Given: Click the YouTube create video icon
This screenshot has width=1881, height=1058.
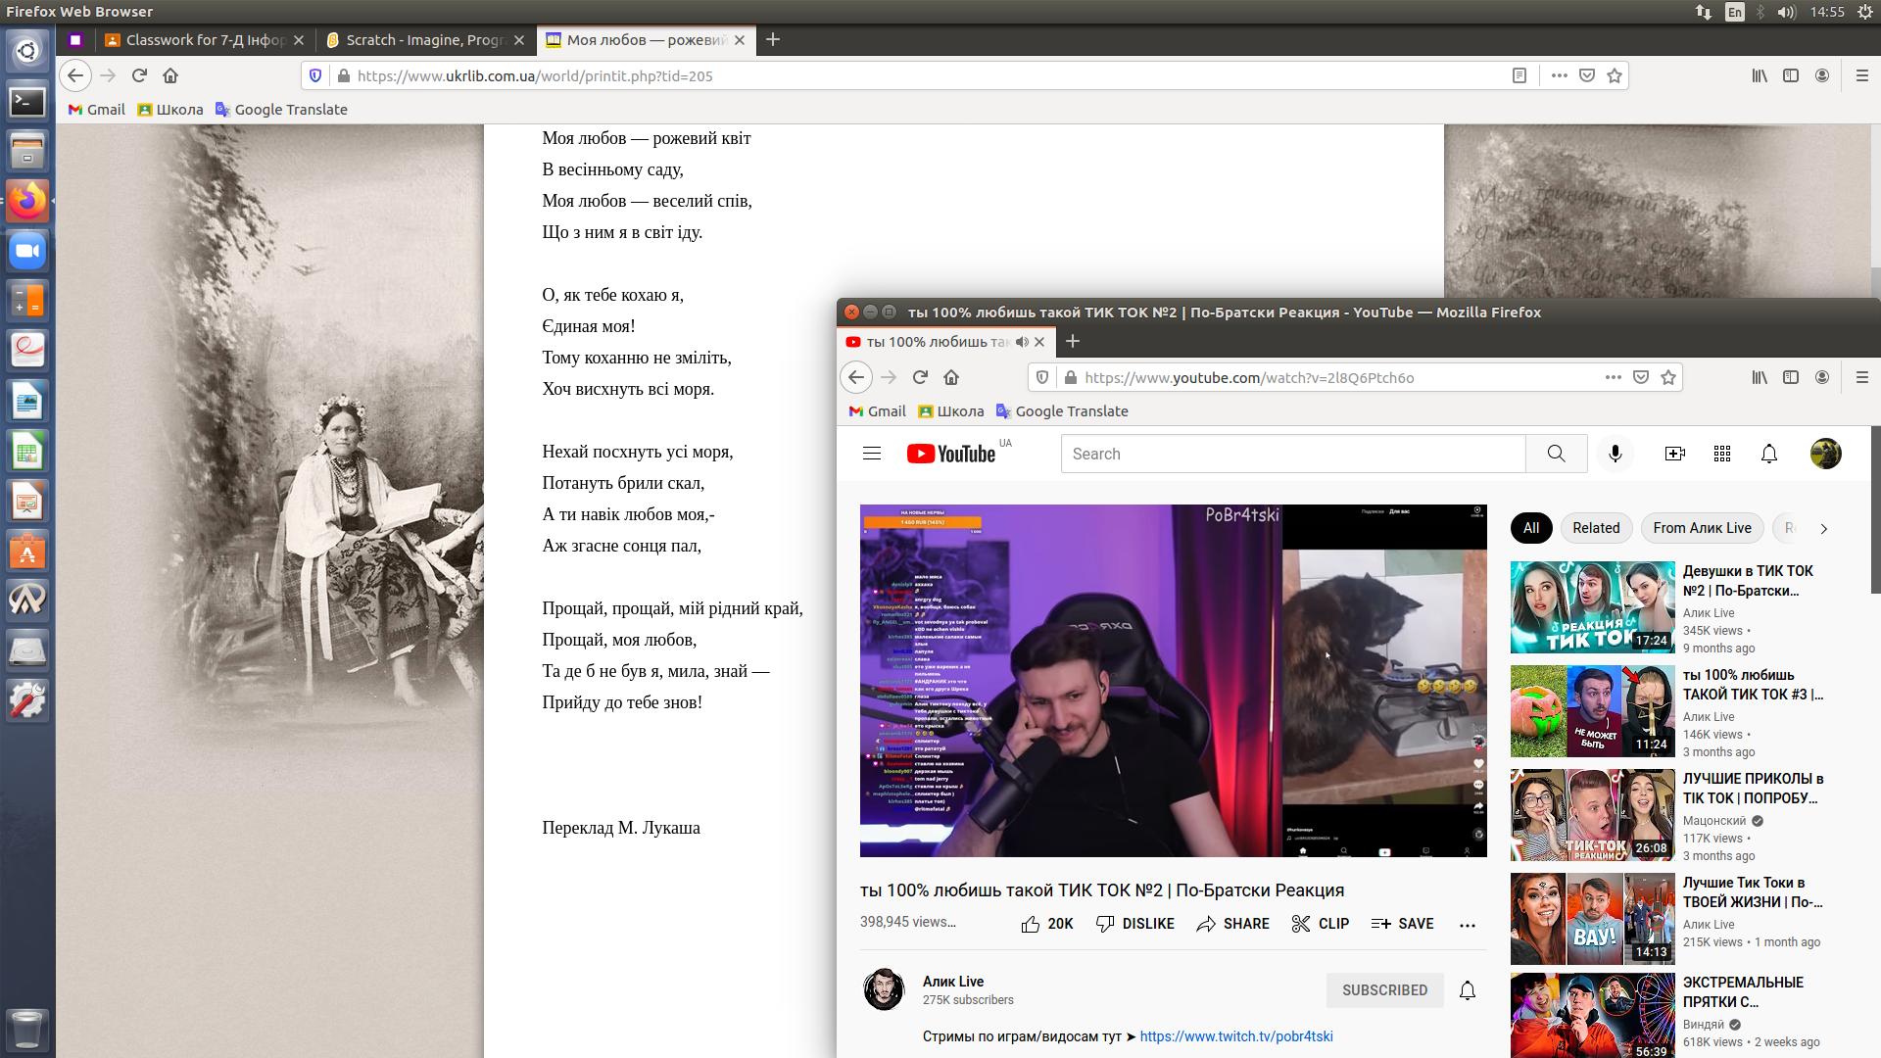Looking at the screenshot, I should click(1674, 454).
